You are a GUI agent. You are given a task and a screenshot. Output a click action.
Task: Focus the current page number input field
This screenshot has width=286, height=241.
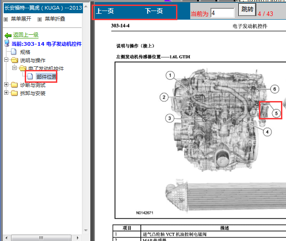tap(222, 13)
